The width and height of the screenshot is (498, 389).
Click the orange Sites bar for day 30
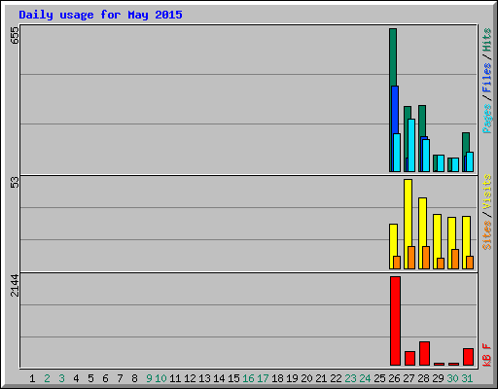coord(455,260)
